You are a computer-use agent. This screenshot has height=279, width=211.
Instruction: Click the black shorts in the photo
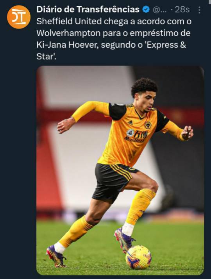113,181
